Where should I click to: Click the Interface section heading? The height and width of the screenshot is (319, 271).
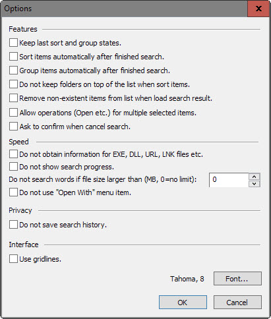(x=24, y=245)
